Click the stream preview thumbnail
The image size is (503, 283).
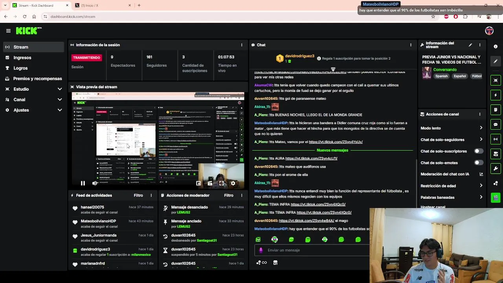point(158,140)
